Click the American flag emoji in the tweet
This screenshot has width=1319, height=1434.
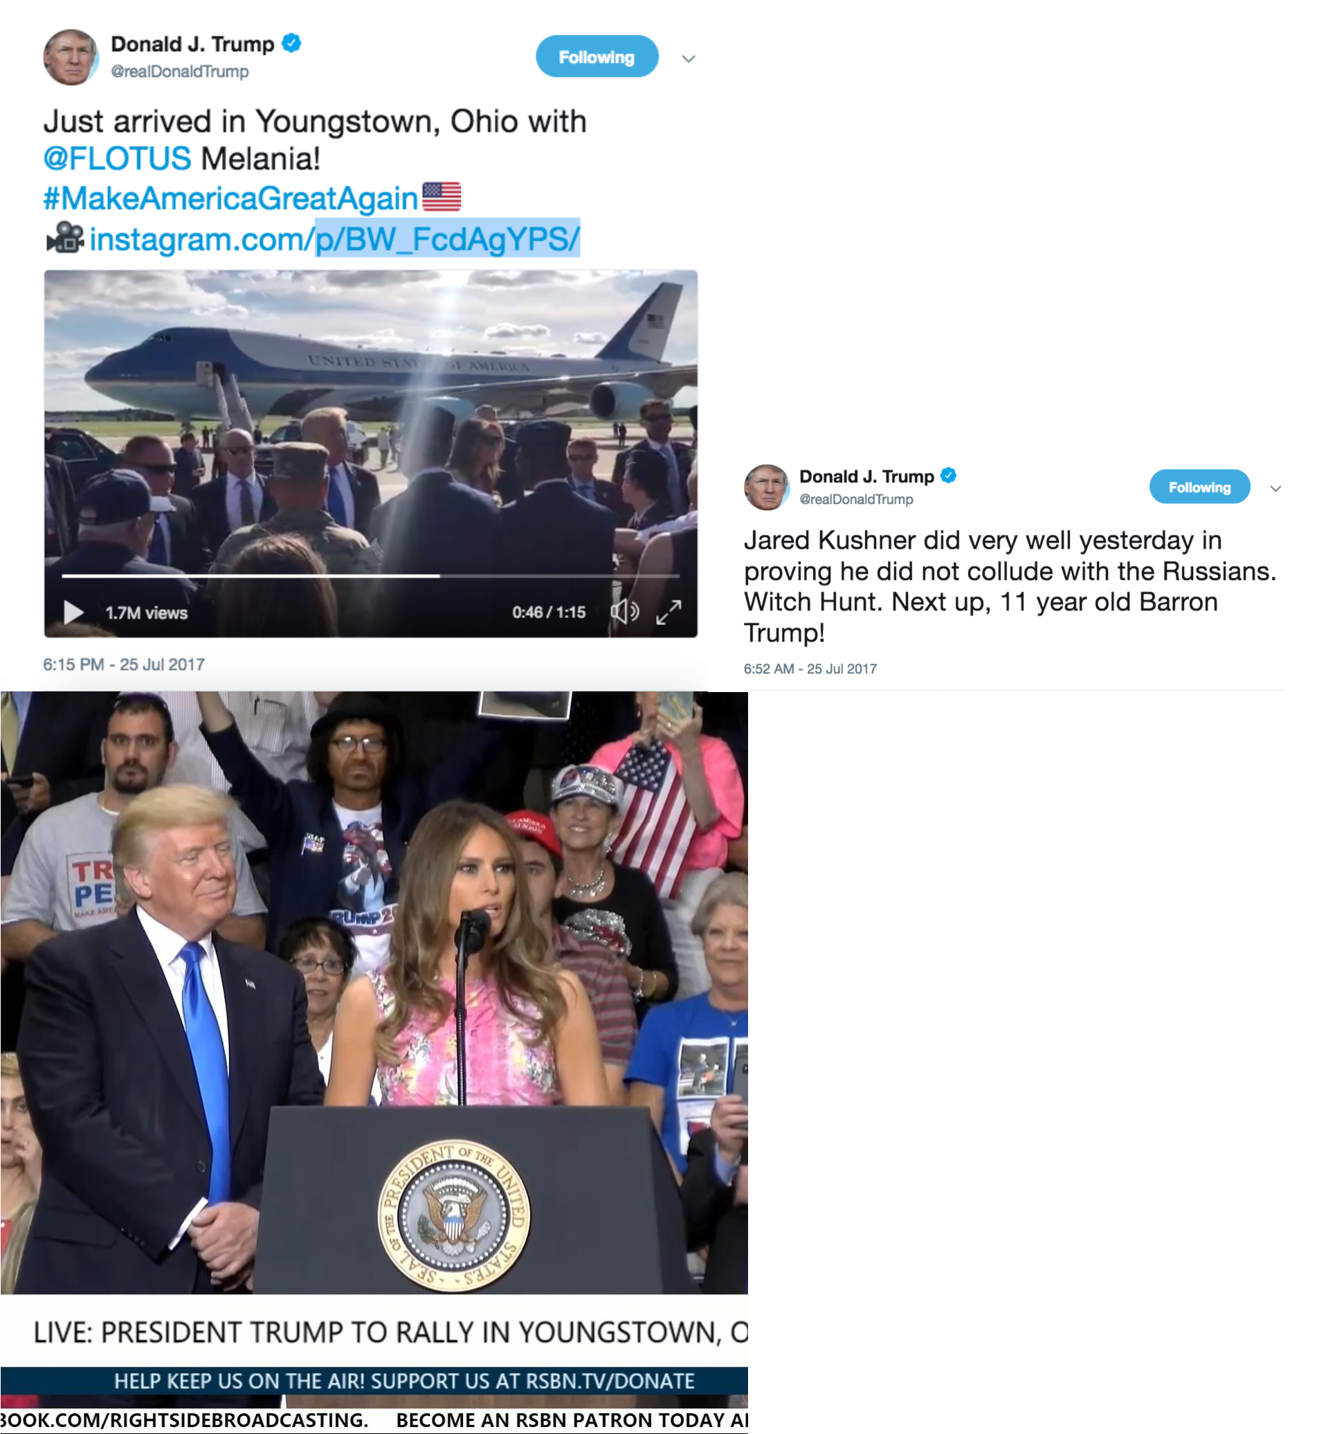[442, 197]
